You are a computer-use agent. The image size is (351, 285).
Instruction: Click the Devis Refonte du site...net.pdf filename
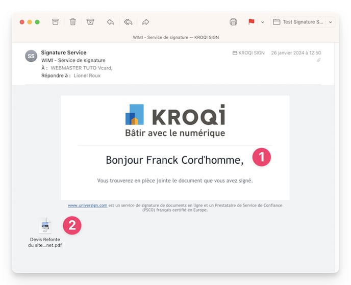click(x=45, y=242)
